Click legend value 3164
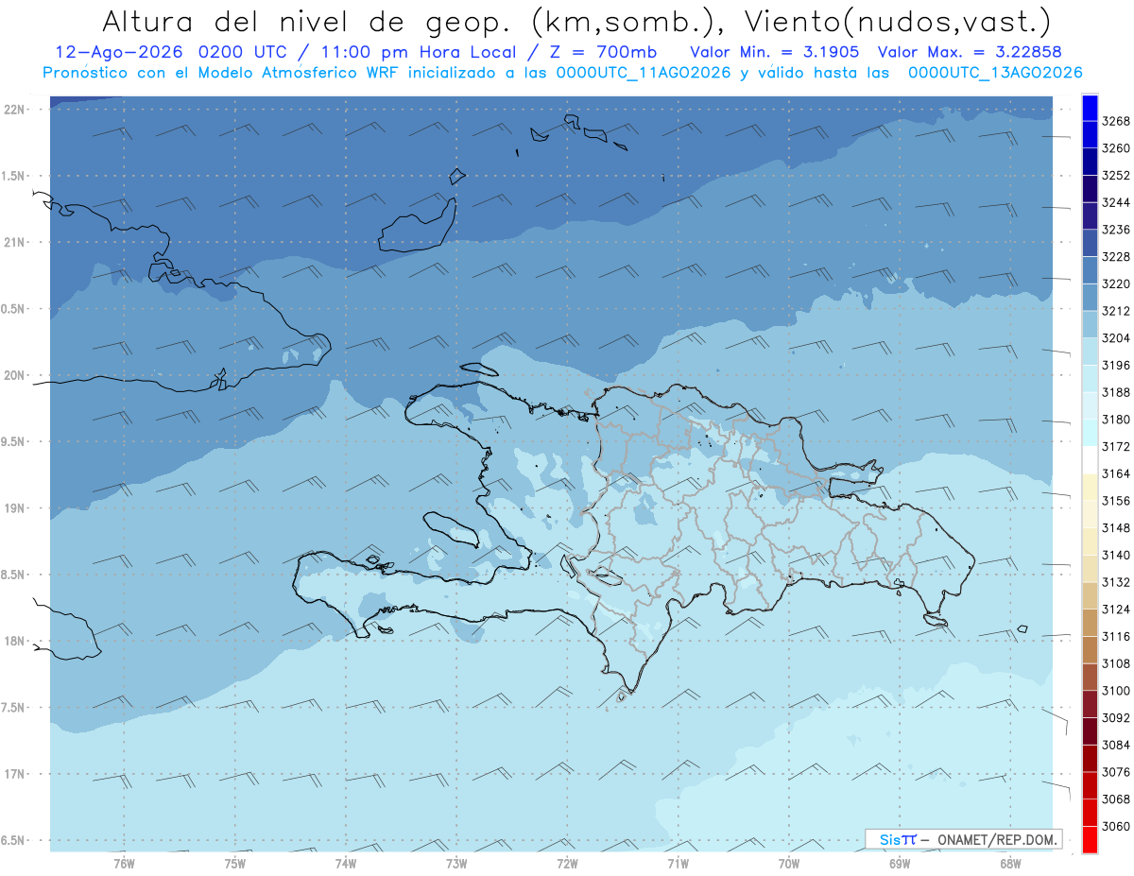 pyautogui.click(x=1116, y=473)
